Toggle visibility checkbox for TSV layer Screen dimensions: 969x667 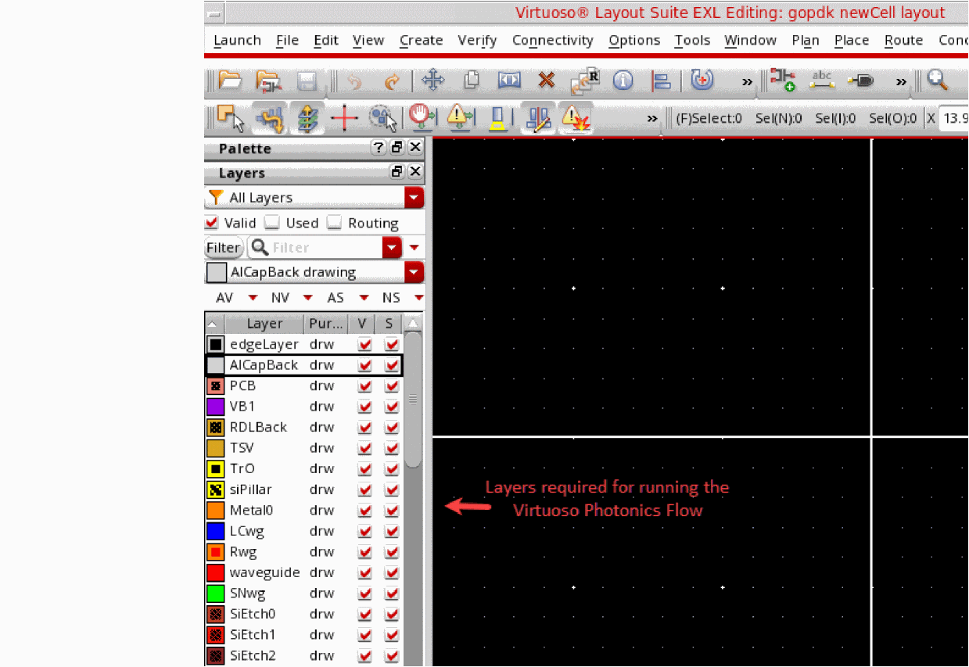pyautogui.click(x=364, y=448)
